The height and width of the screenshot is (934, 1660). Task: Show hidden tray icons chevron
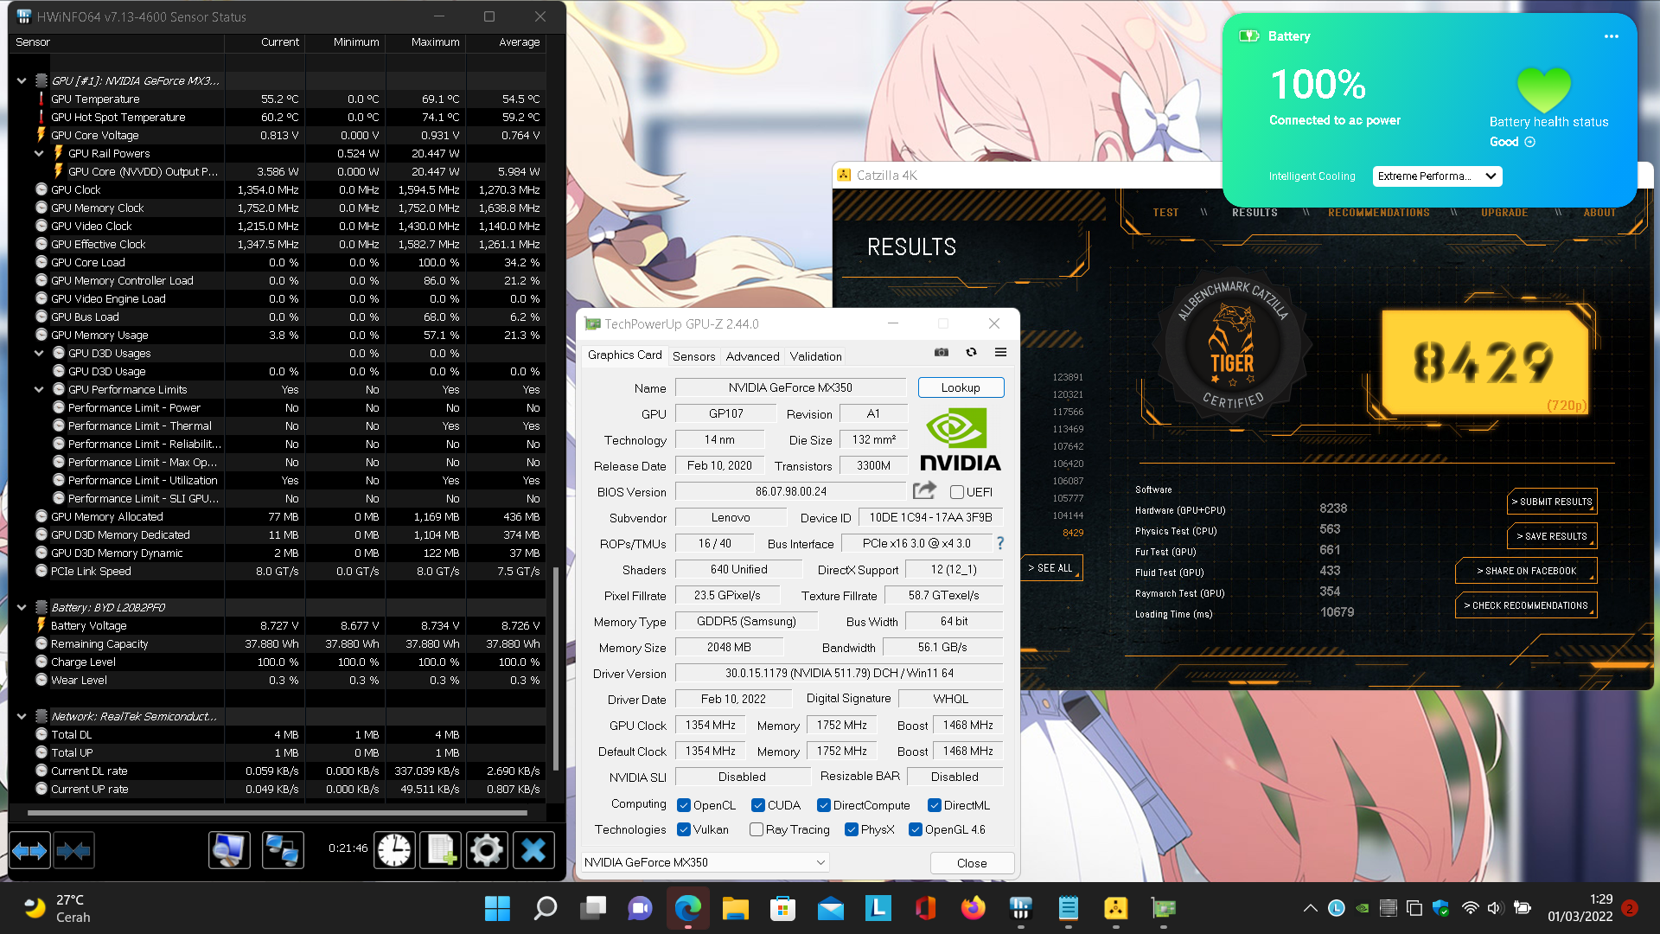1311,908
